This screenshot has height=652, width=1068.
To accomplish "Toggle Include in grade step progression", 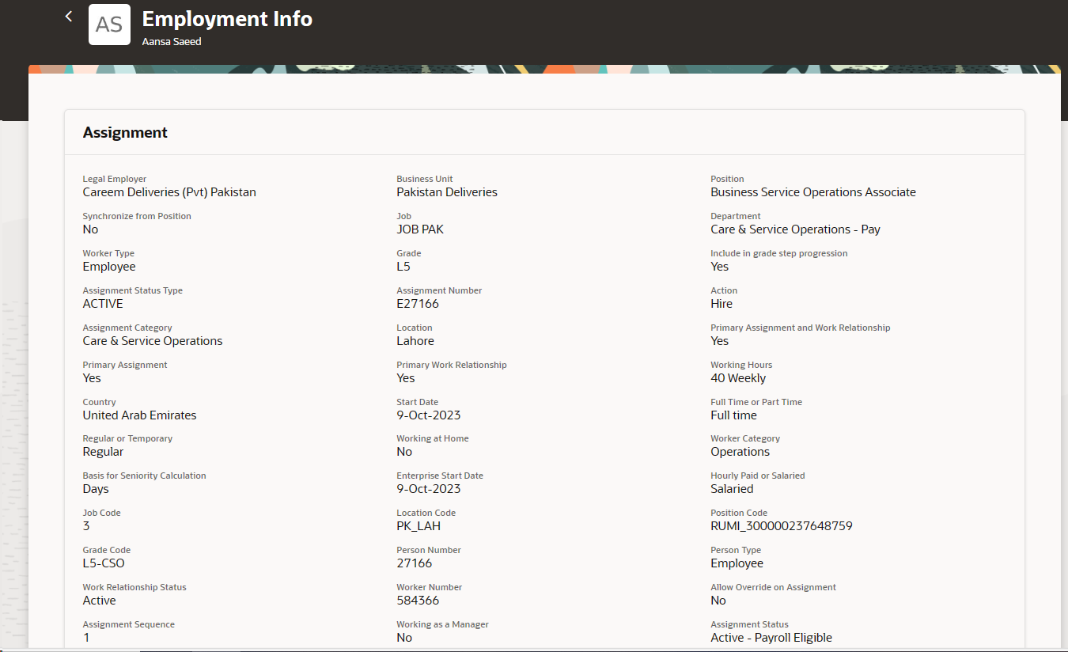I will coord(719,266).
